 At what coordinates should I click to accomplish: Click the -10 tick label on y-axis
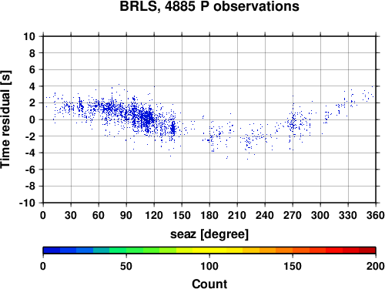27,203
